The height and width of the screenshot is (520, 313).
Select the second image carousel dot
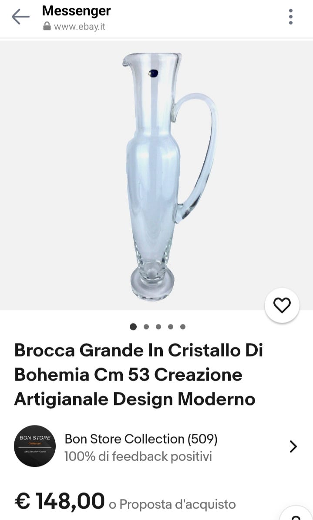[x=146, y=327]
